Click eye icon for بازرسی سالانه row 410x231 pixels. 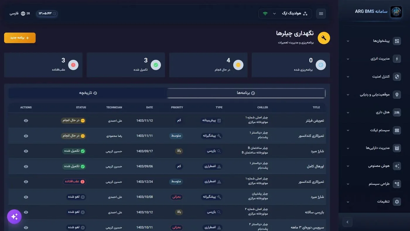26,212
